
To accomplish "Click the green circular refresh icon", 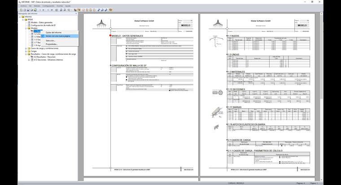I will (35, 10).
